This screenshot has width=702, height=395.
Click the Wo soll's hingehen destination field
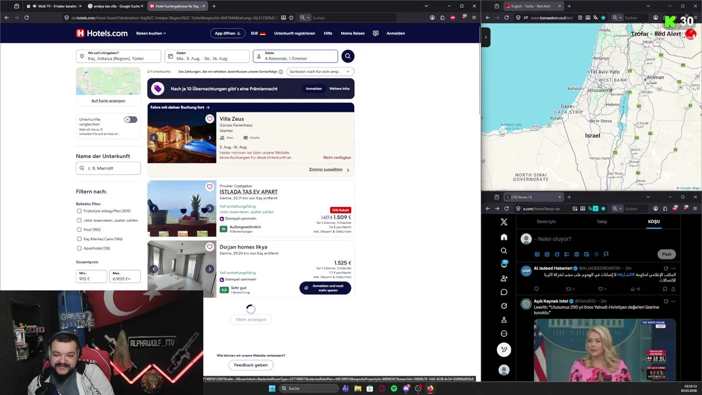click(x=118, y=56)
